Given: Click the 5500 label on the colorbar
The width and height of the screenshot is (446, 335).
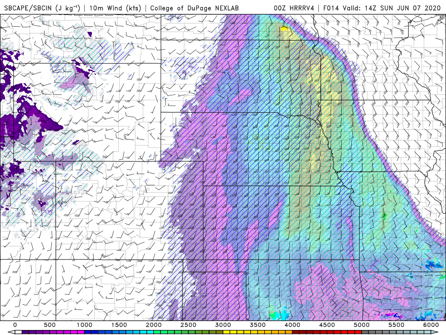Looking at the screenshot, I should click(396, 325).
